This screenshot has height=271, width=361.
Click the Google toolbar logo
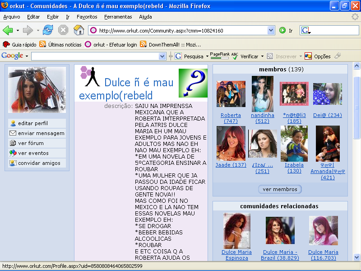click(12, 56)
